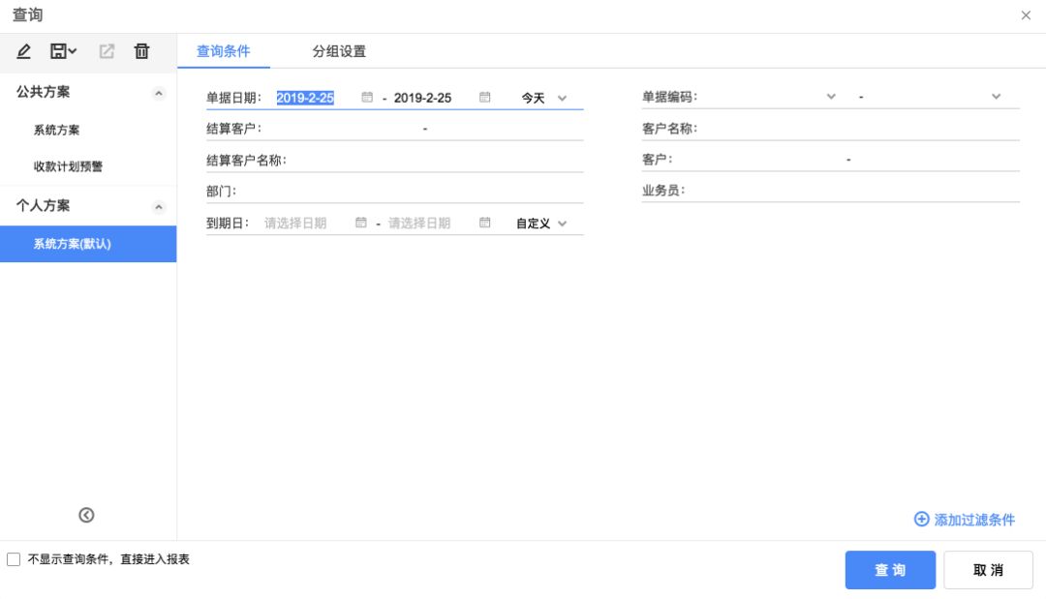Image resolution: width=1046 pixels, height=599 pixels.
Task: Collapse the 公共方案 section
Action: [x=159, y=93]
